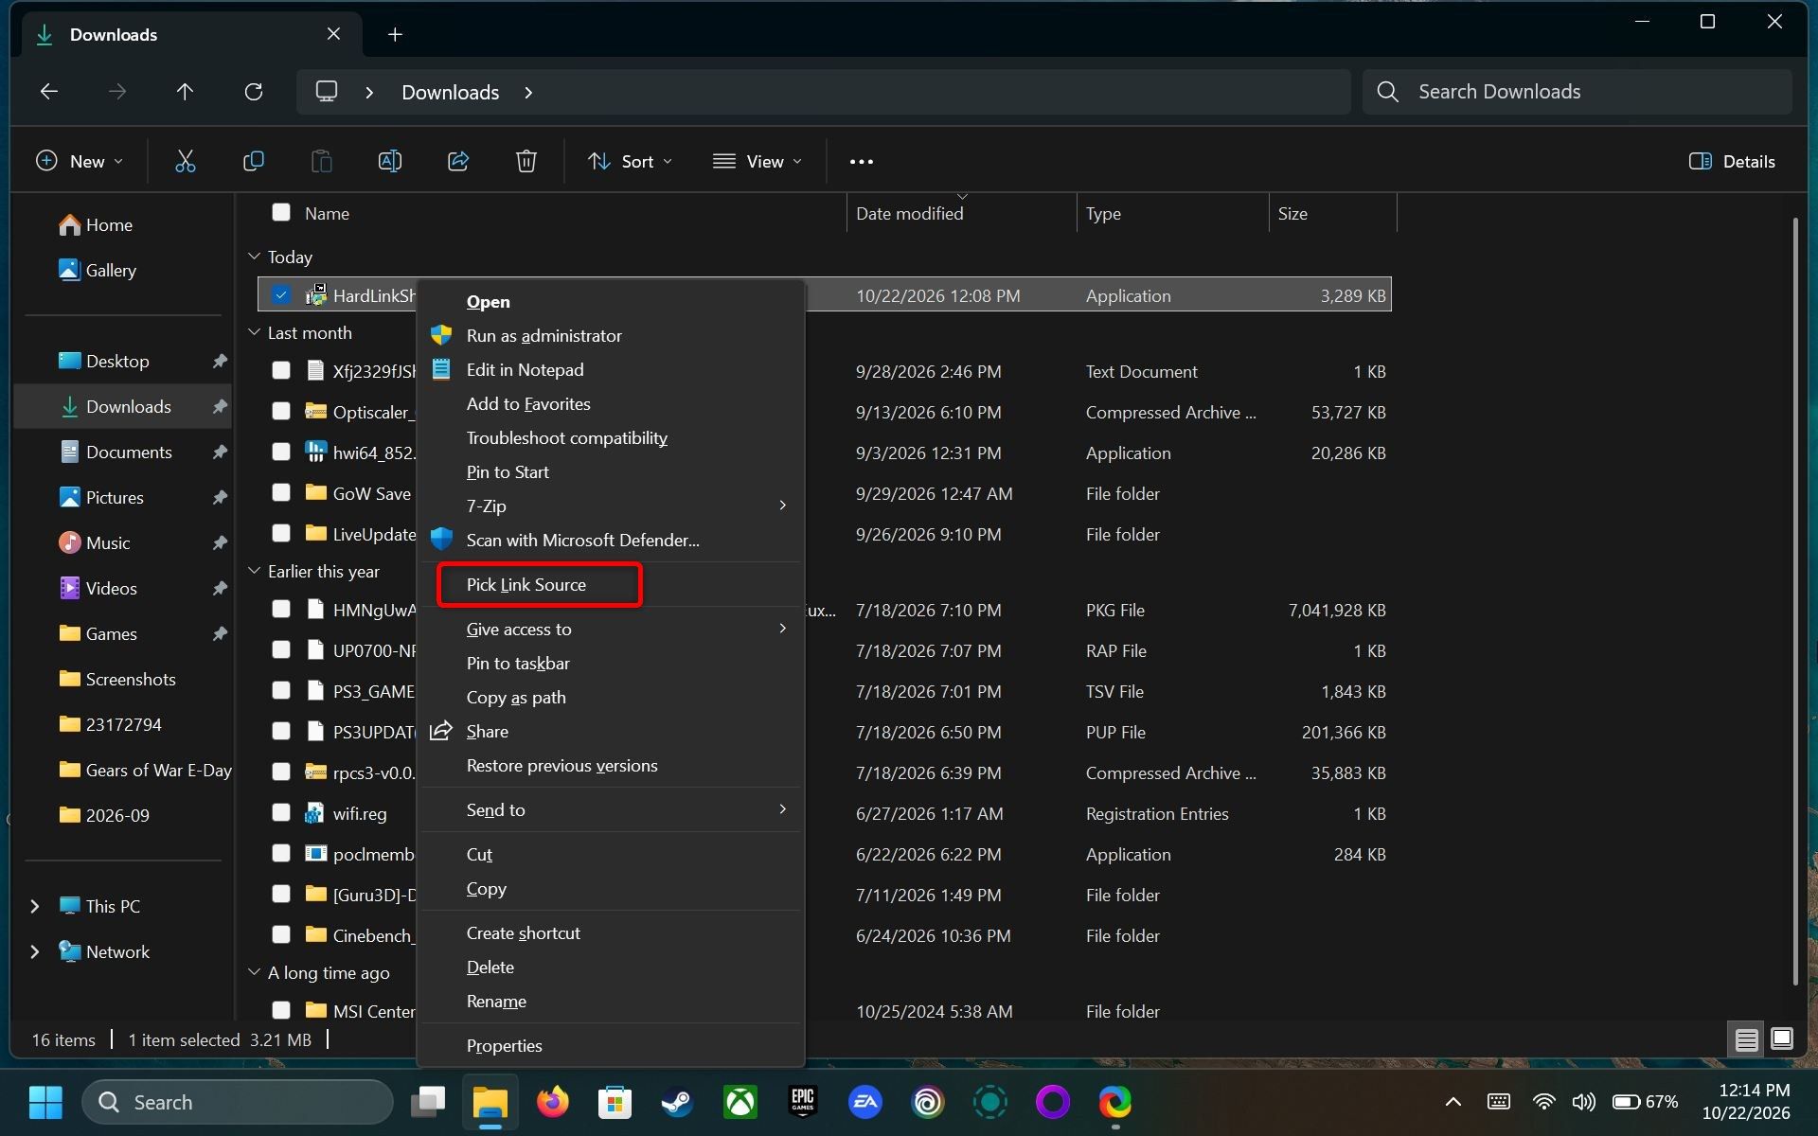Open Task View on the taskbar
This screenshot has width=1818, height=1136.
428,1102
